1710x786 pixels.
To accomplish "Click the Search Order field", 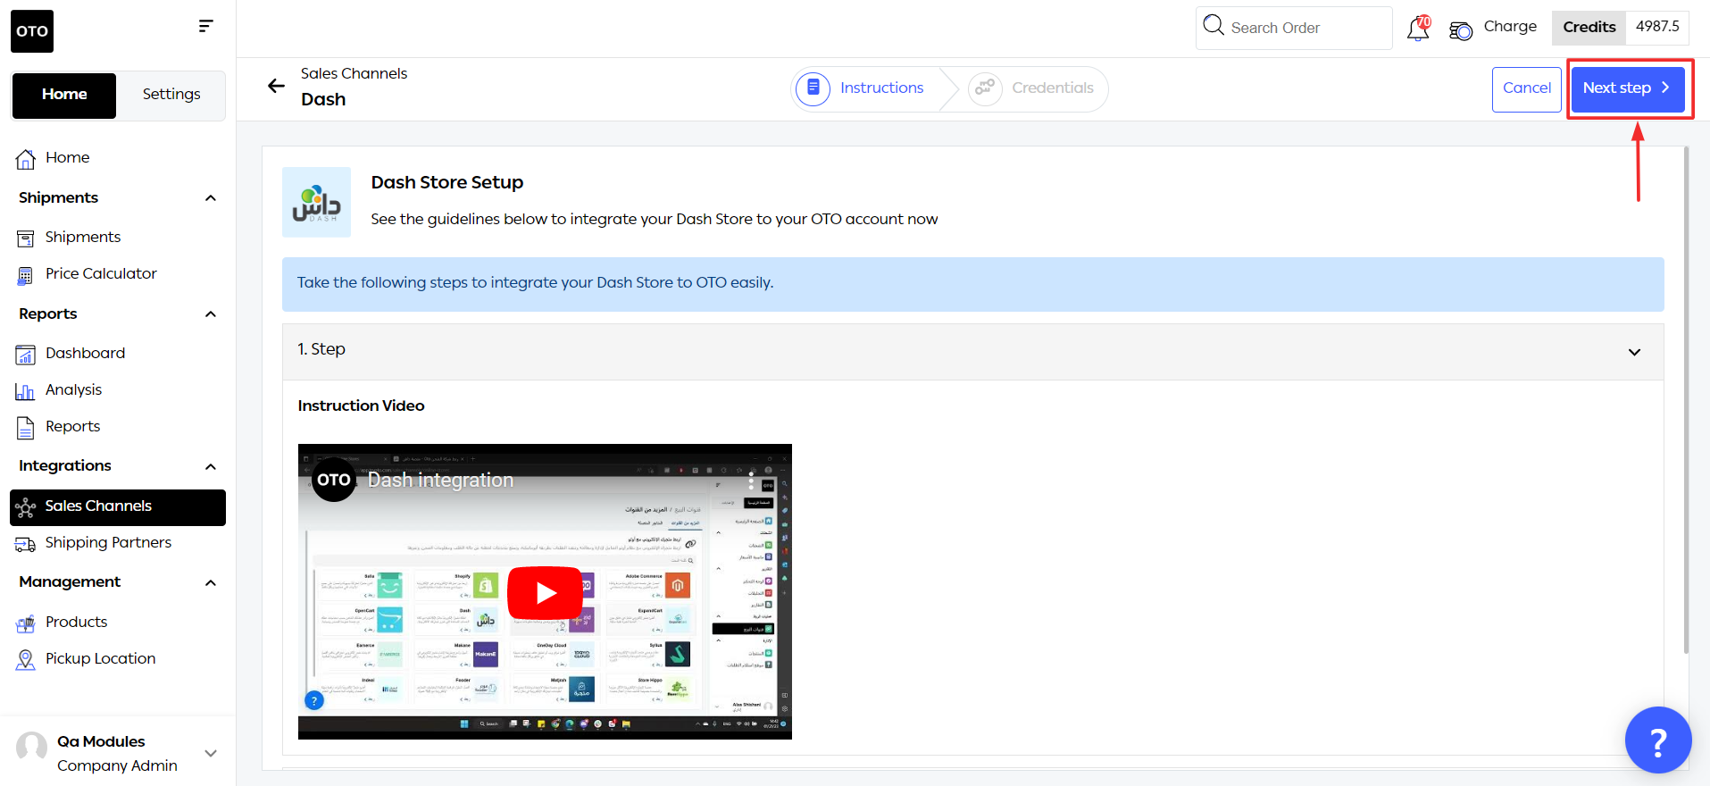I will point(1294,28).
